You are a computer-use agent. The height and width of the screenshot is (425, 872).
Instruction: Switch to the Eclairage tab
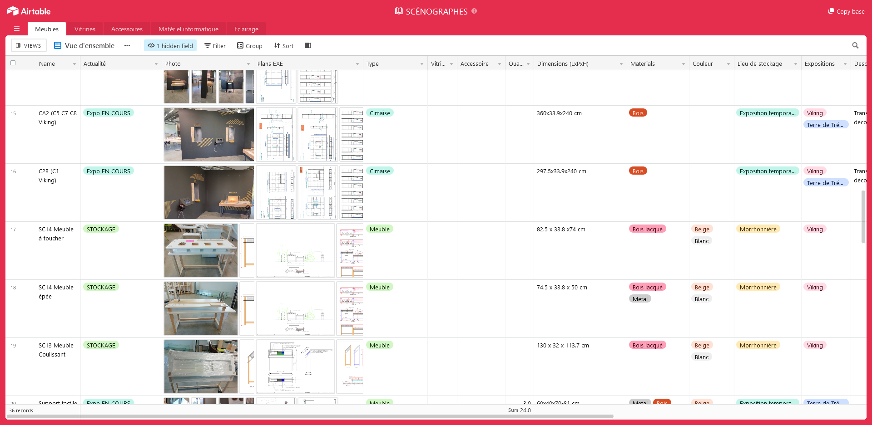tap(246, 29)
